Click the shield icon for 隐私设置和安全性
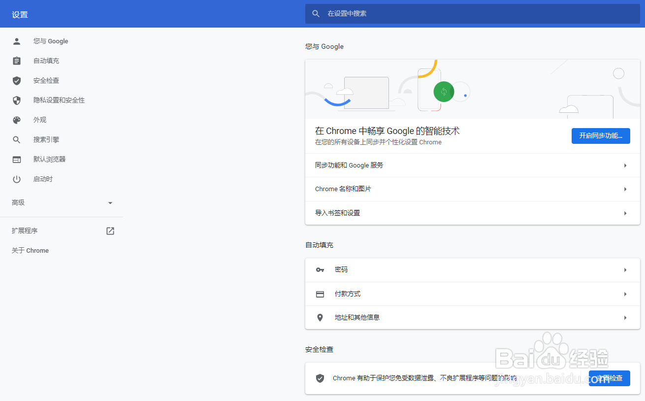 [x=17, y=100]
